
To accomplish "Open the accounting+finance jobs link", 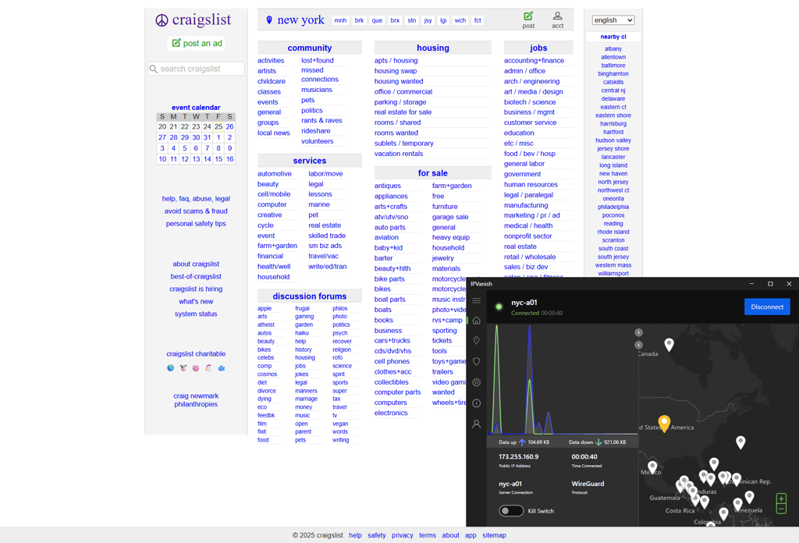I will [x=534, y=60].
